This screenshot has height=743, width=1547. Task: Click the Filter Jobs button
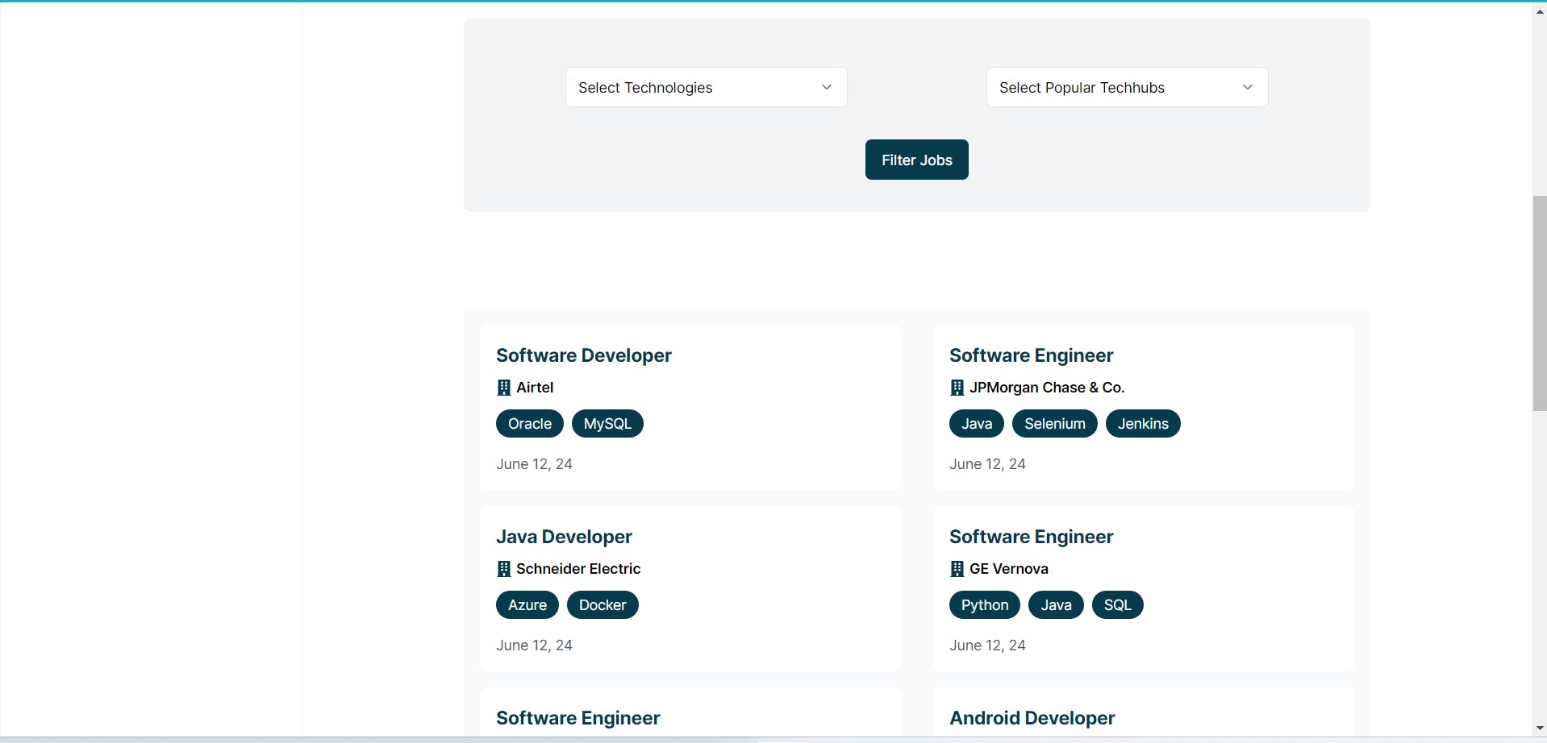(x=916, y=160)
